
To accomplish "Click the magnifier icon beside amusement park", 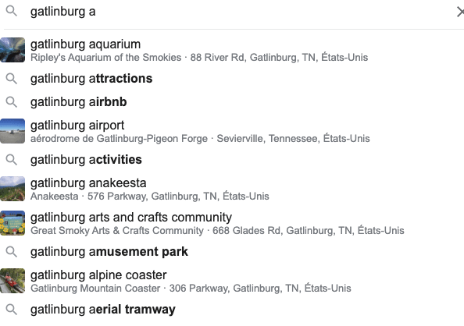I will (12, 252).
